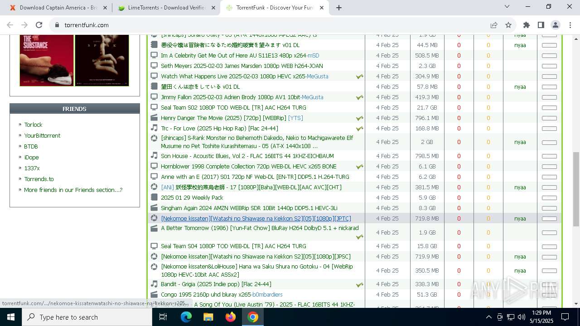The height and width of the screenshot is (326, 580).
Task: Open Microsoft Edge from the taskbar
Action: tap(186, 317)
